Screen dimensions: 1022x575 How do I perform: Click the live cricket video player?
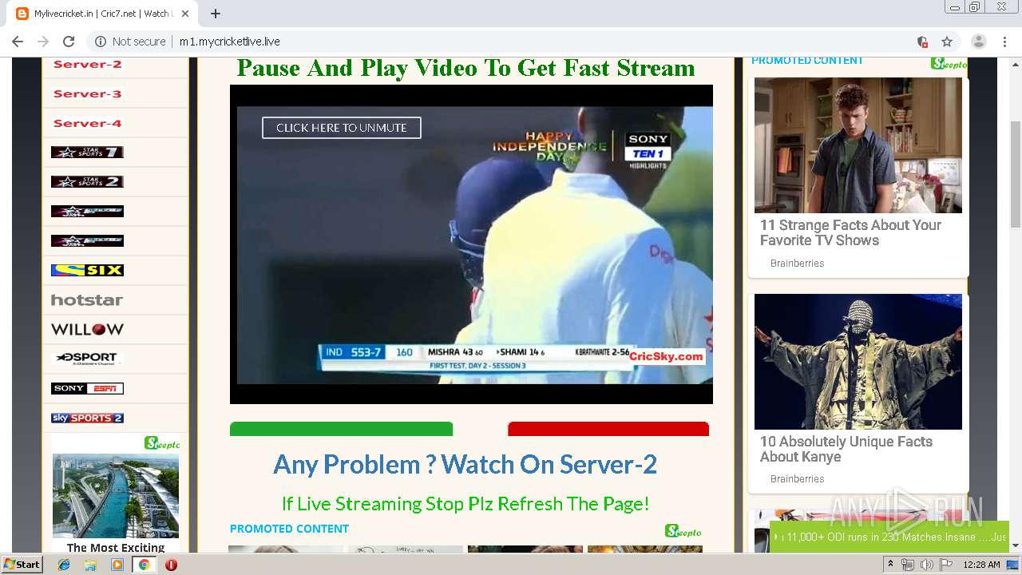pos(471,244)
